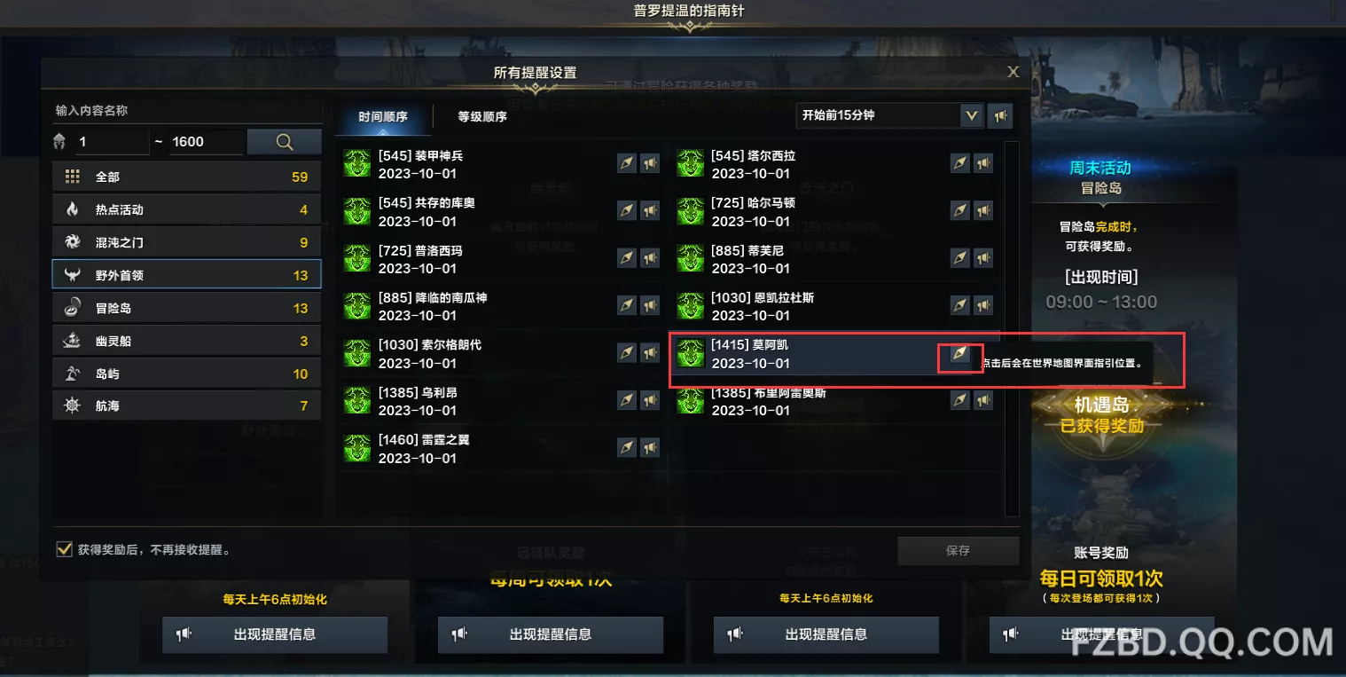
Task: Click the compass locator icon for 莫阿凯
Action: [x=959, y=354]
